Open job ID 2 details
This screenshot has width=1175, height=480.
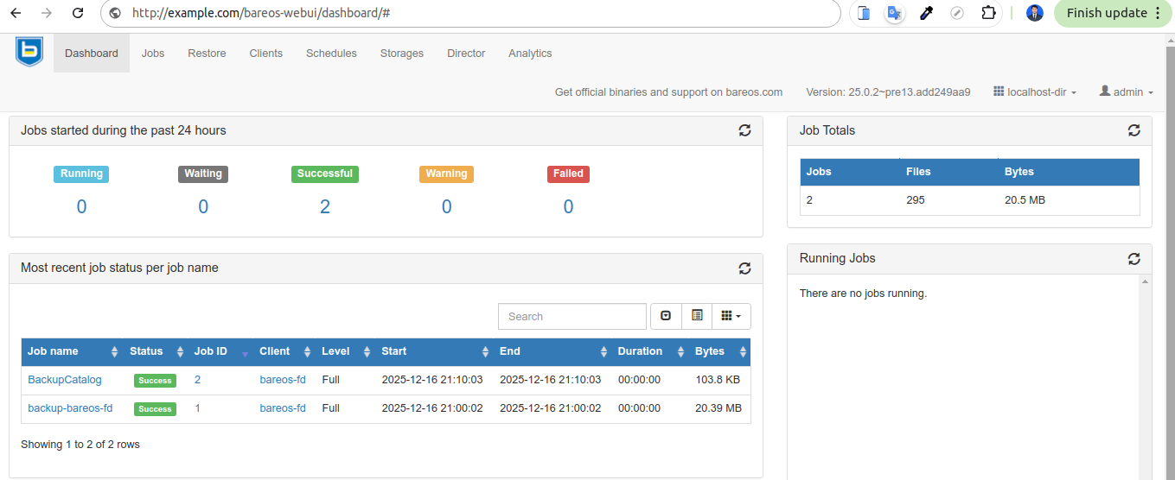coord(197,380)
